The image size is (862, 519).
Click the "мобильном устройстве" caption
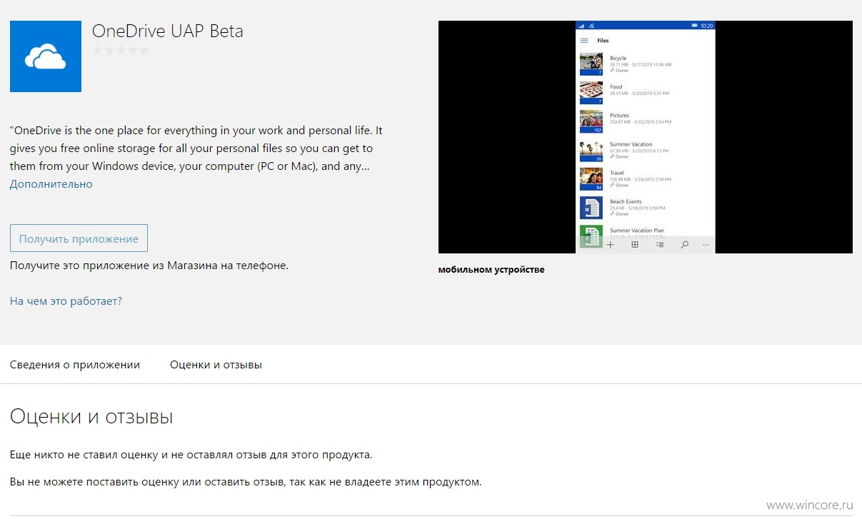[491, 270]
